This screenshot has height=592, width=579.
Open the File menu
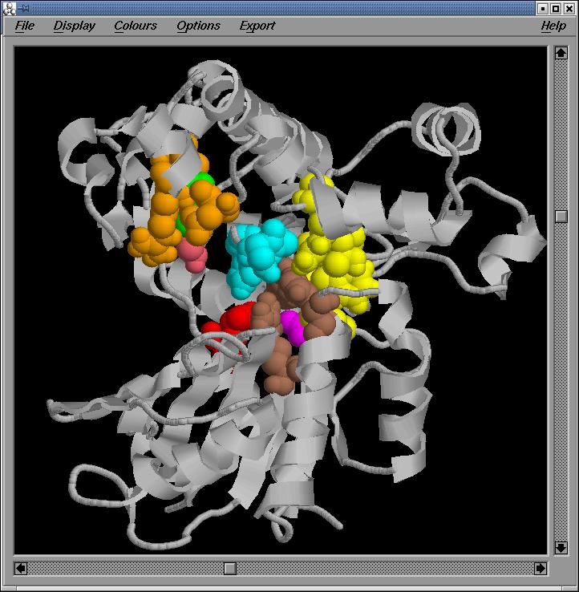tap(25, 26)
